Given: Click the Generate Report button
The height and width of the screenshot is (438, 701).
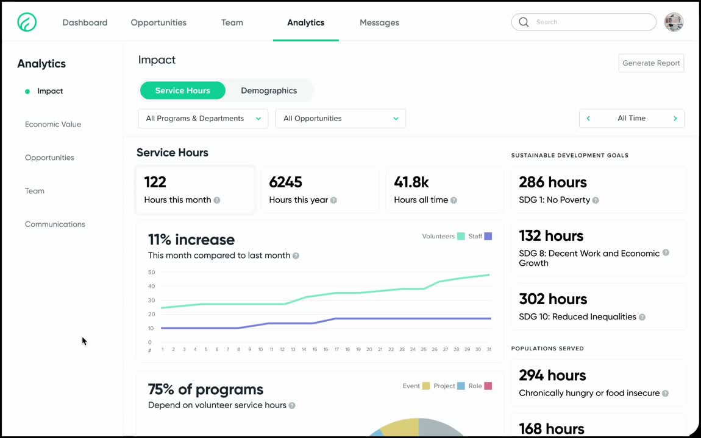Looking at the screenshot, I should [x=651, y=63].
